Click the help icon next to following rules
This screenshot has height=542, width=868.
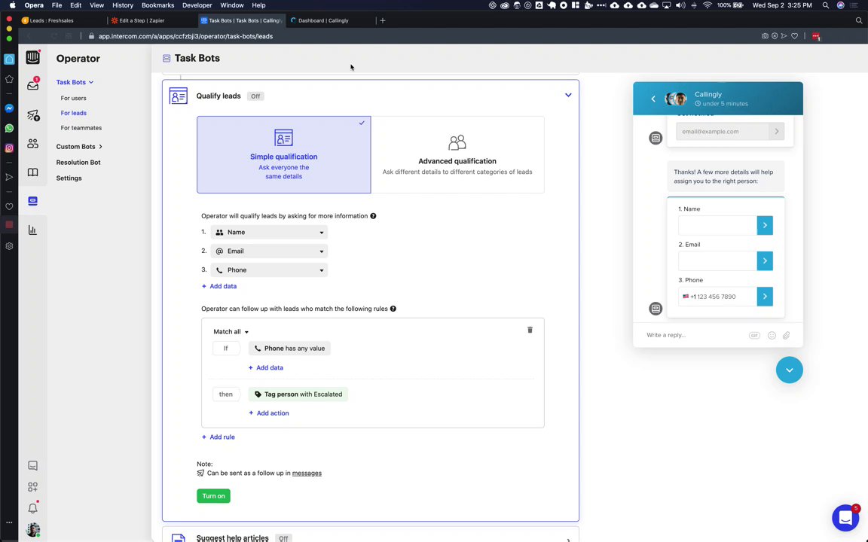click(x=393, y=309)
